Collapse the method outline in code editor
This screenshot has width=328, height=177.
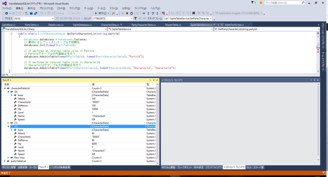pyautogui.click(x=12, y=34)
